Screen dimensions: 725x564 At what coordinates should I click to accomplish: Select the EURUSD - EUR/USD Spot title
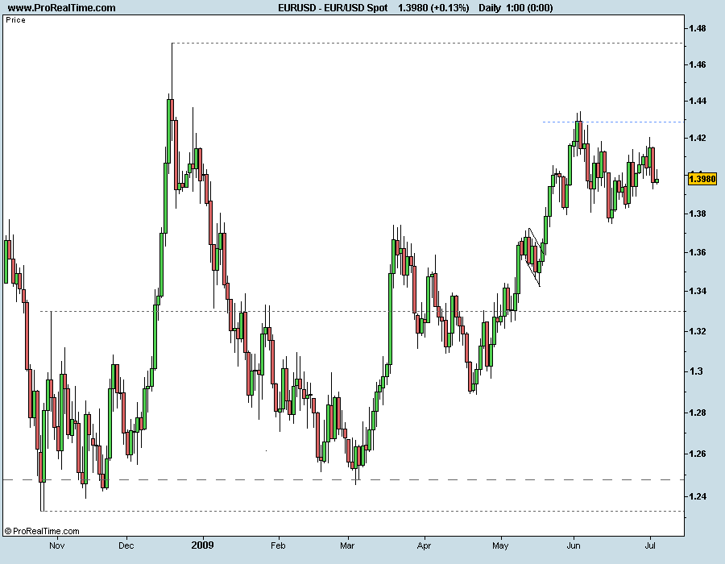[x=333, y=7]
